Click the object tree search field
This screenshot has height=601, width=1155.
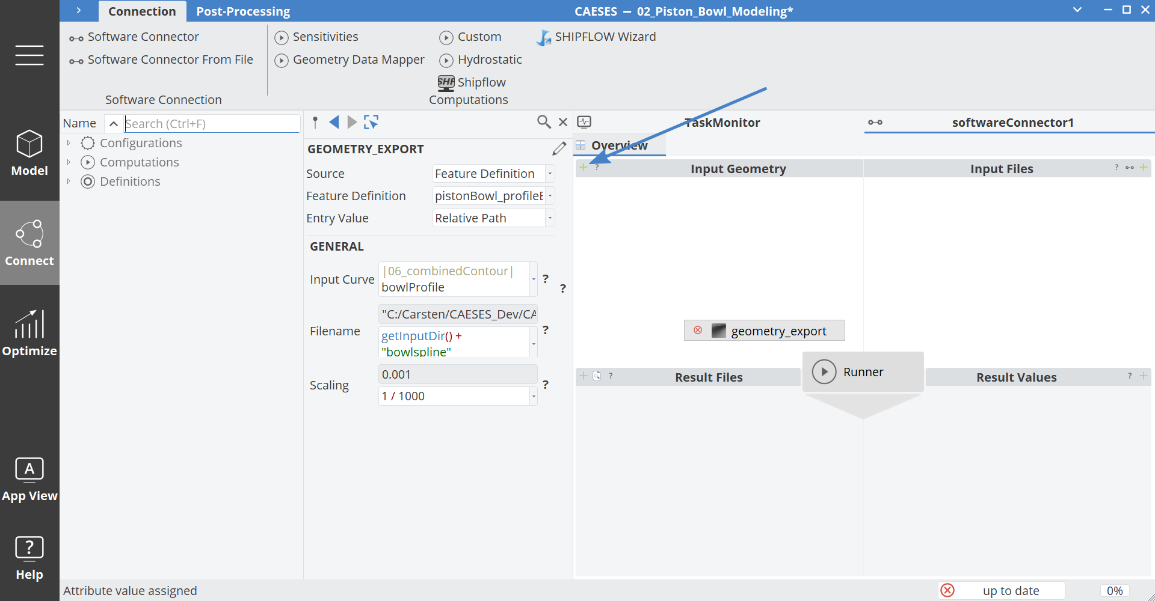(x=212, y=124)
